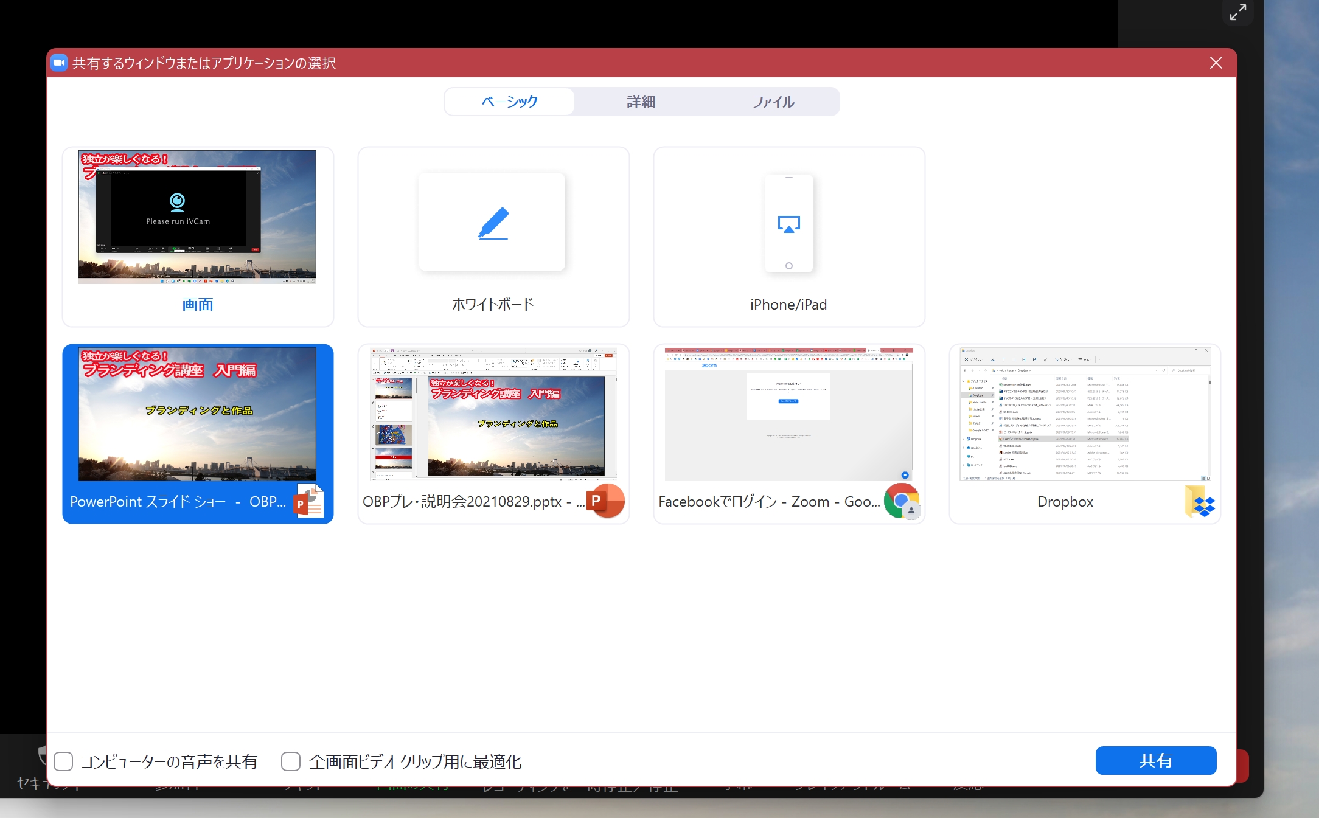Click the Zoom camera icon in title bar
Screen dimensions: 1319x818
(59, 63)
